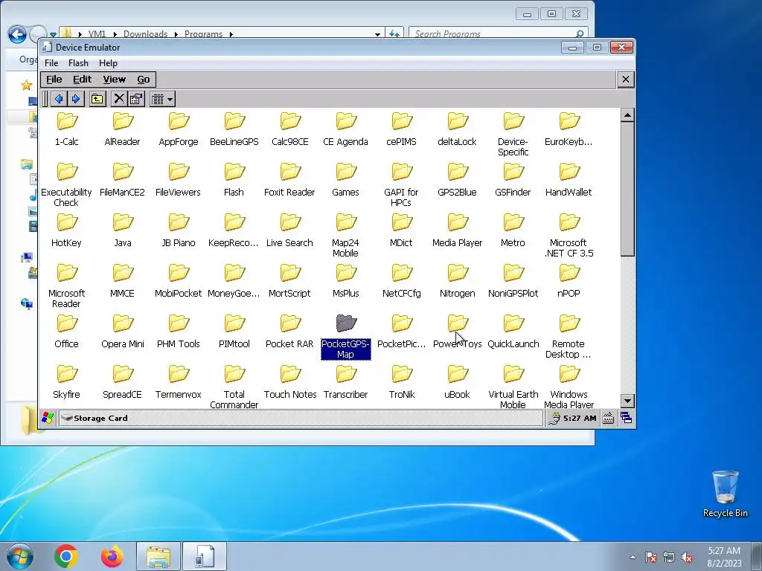Launch Google Chrome from the taskbar
The image size is (762, 571).
point(66,556)
